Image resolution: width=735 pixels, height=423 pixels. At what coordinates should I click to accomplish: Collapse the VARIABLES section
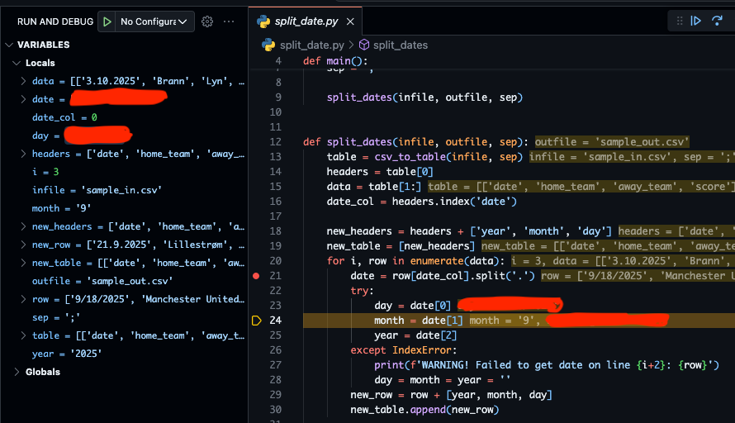tap(9, 45)
